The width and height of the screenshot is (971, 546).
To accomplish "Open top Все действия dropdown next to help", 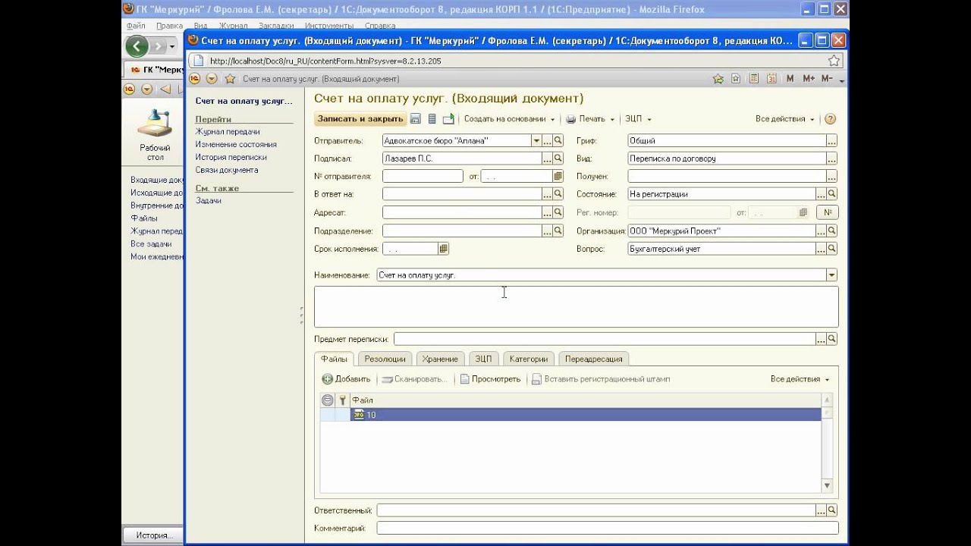I will (785, 119).
